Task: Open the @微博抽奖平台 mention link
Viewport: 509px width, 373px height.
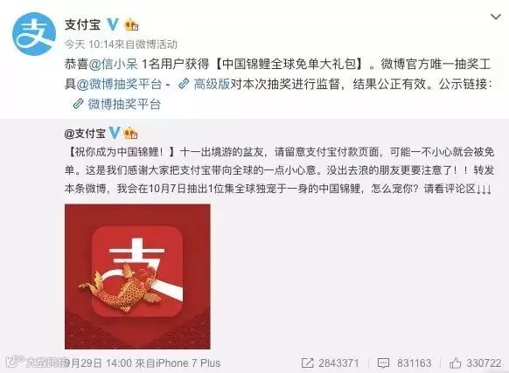Action: tap(119, 84)
